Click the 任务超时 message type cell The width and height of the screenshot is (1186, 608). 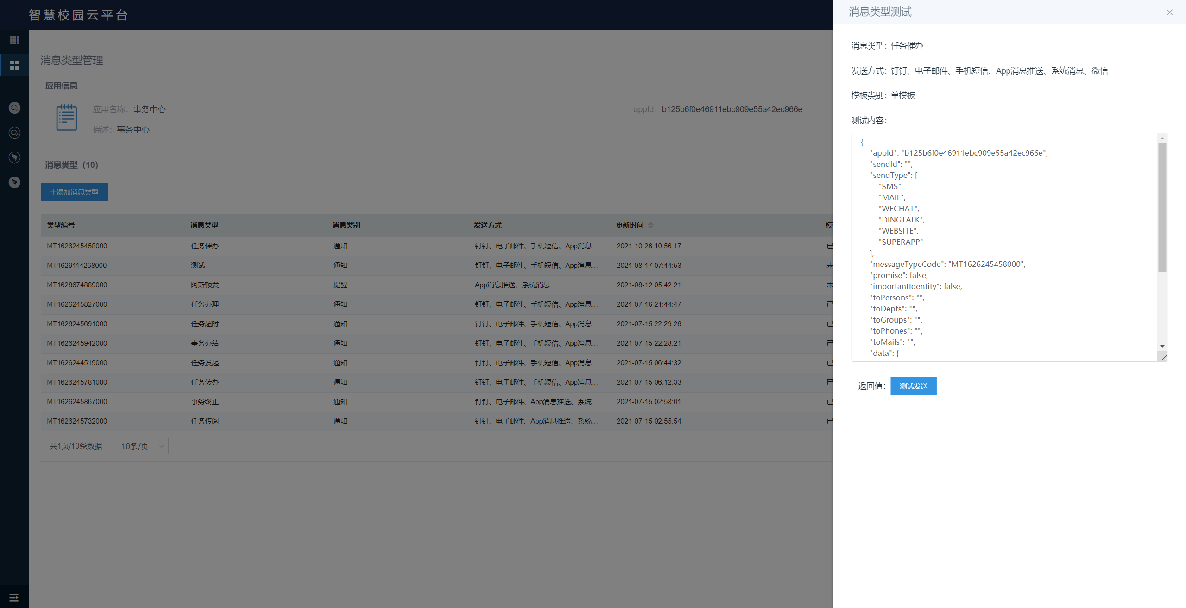(205, 324)
